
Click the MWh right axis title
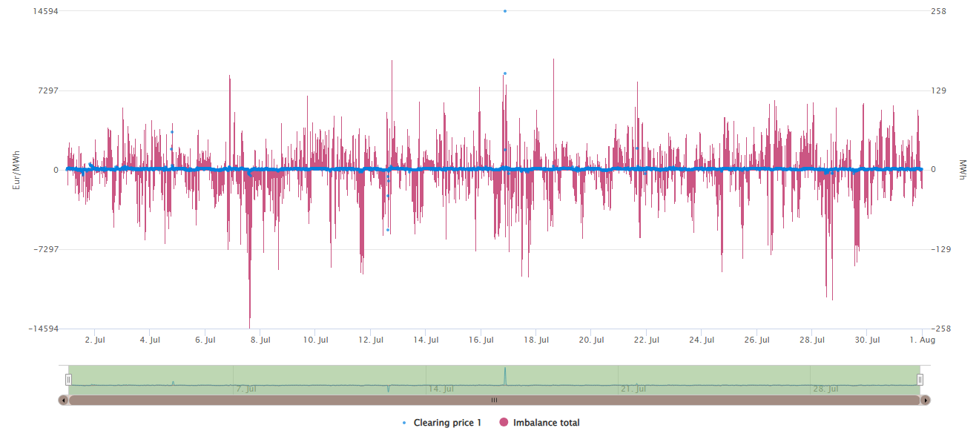click(963, 170)
